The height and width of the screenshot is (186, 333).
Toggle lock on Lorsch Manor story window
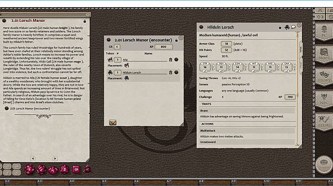pos(85,21)
